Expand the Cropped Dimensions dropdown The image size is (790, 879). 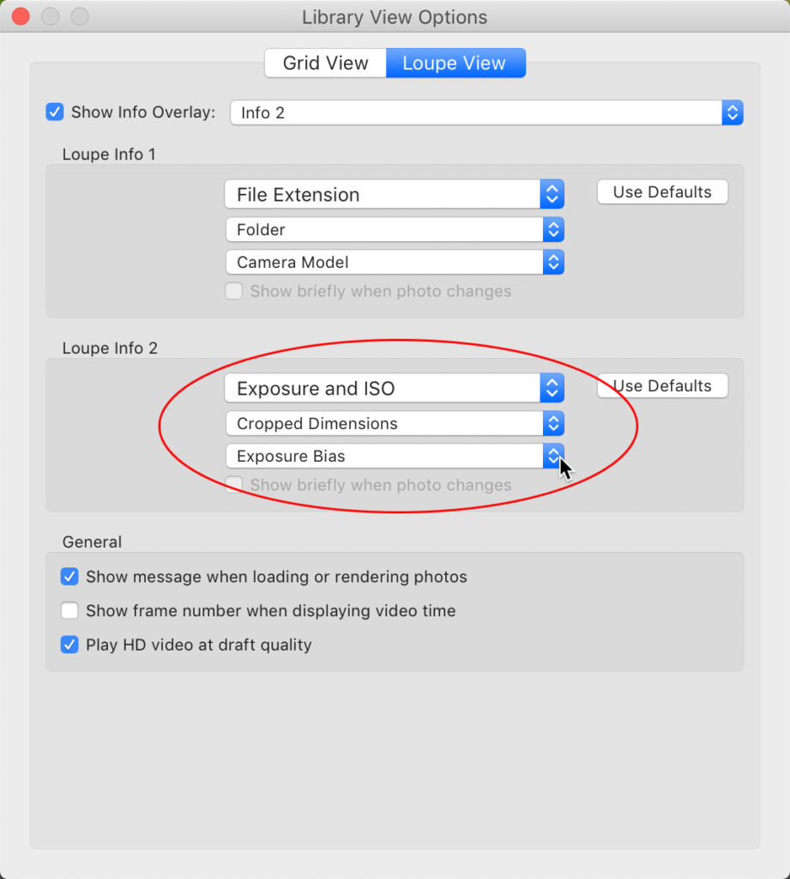(x=394, y=424)
